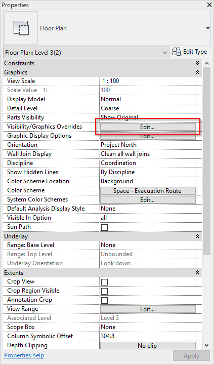
Task: Click the No clip Depth Clipping button
Action: tap(148, 346)
